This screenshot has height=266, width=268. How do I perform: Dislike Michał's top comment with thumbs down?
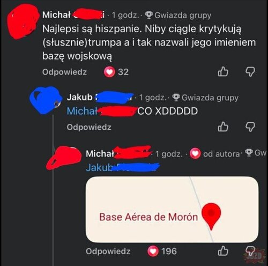click(250, 72)
